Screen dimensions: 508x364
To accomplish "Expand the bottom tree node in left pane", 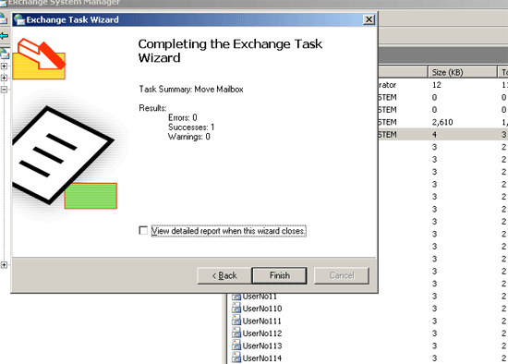I will point(4,265).
